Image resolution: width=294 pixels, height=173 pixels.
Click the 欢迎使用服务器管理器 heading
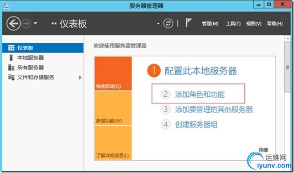point(120,46)
